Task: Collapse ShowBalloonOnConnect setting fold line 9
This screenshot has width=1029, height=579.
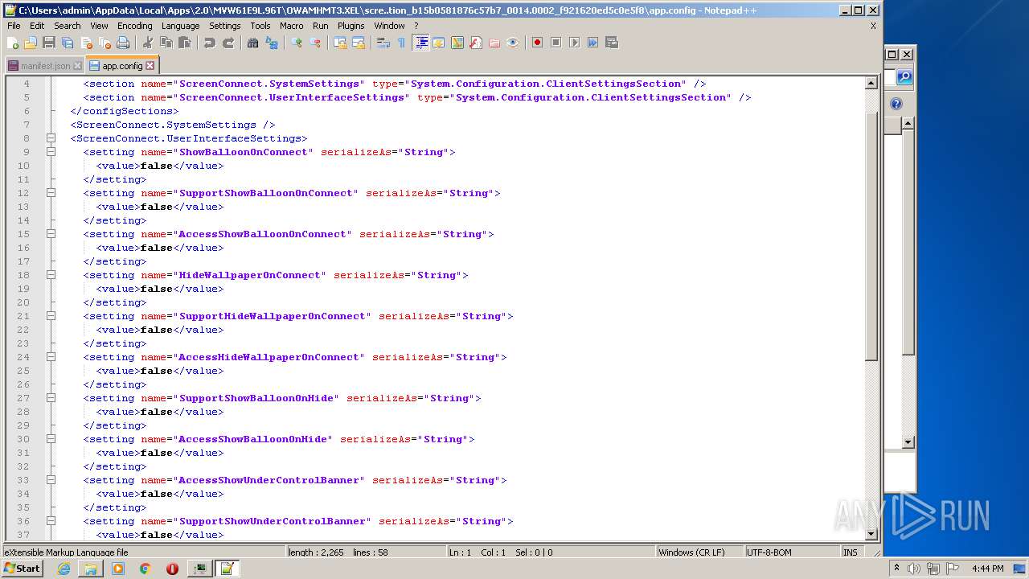Action: pyautogui.click(x=51, y=152)
